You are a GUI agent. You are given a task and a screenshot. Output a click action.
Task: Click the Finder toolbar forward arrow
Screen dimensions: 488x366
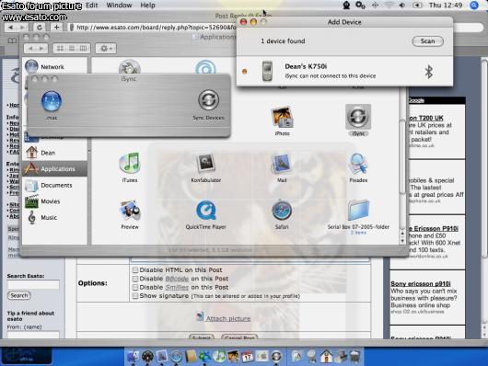pos(42,48)
